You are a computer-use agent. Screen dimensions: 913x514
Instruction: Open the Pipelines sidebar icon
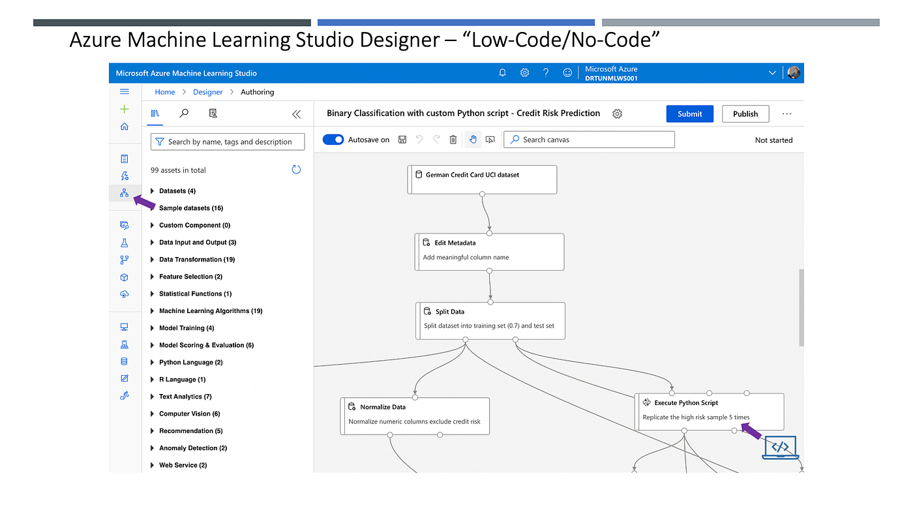[x=125, y=260]
